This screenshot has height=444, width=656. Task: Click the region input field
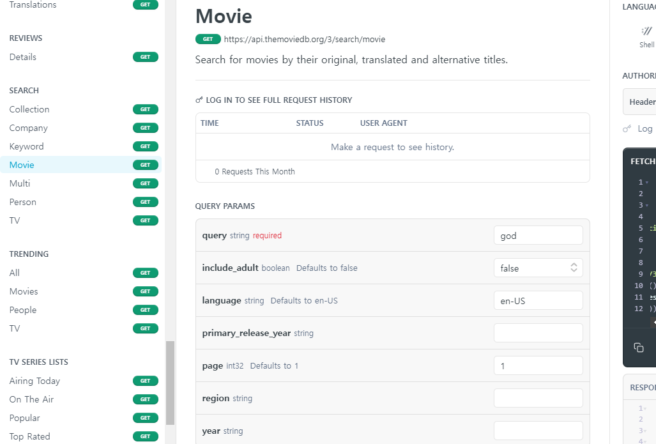(538, 398)
